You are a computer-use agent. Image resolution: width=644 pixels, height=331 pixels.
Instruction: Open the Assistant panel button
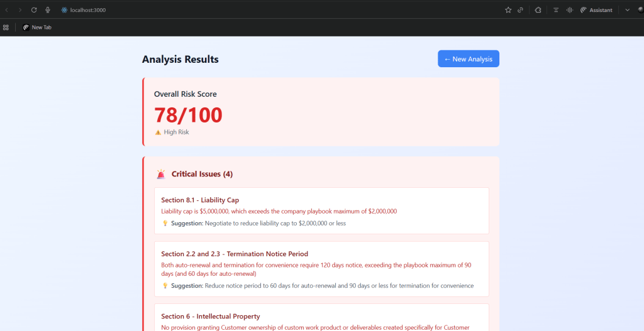pyautogui.click(x=596, y=10)
